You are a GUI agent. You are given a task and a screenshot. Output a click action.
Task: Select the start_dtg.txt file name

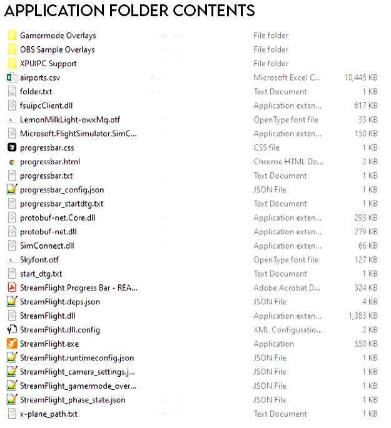(x=41, y=274)
